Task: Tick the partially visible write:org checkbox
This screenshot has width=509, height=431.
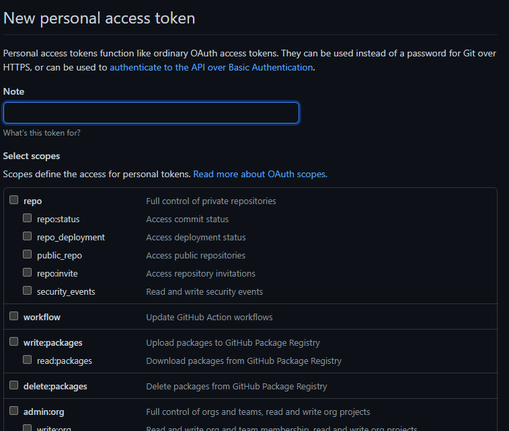Action: [28, 428]
